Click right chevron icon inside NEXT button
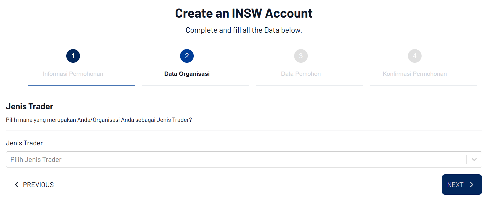 click(472, 185)
